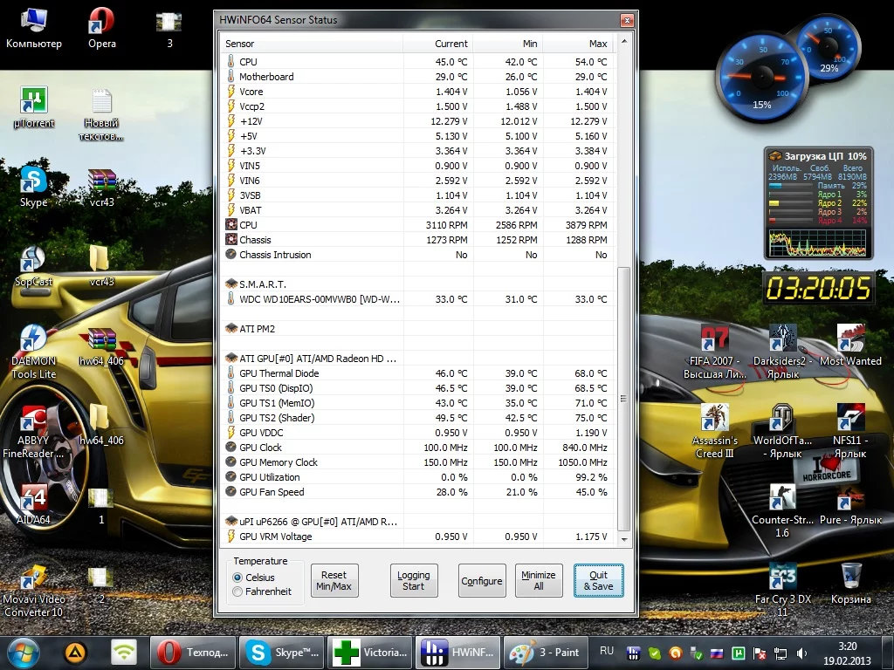Select the ATI PM2 group header
Screen dimensions: 894x670
click(417, 329)
